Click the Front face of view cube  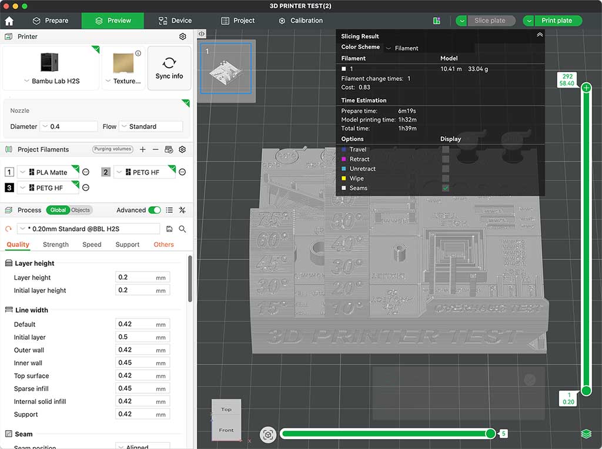coord(226,430)
